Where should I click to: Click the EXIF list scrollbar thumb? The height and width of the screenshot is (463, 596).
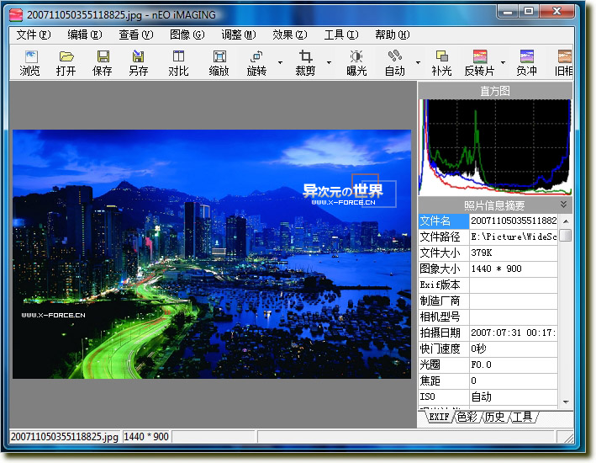coord(566,235)
